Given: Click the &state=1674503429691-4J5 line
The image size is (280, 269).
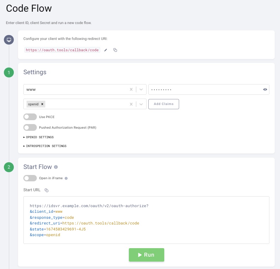Looking at the screenshot, I should click(x=58, y=229).
